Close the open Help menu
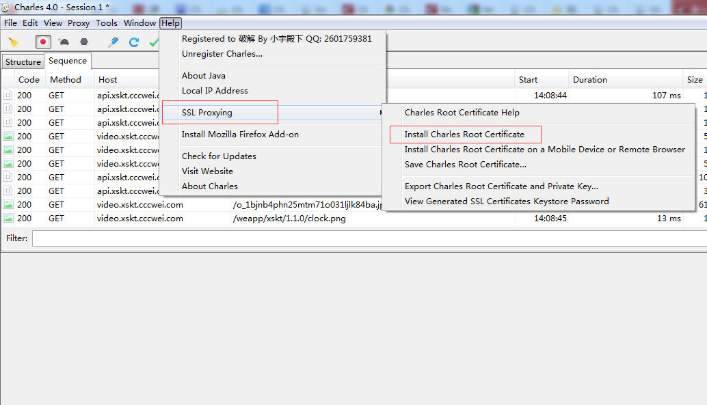The image size is (707, 405). (x=170, y=23)
